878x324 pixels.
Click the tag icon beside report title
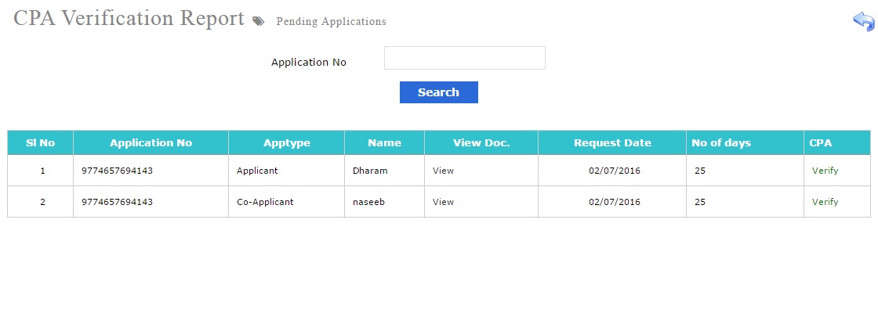pyautogui.click(x=258, y=21)
